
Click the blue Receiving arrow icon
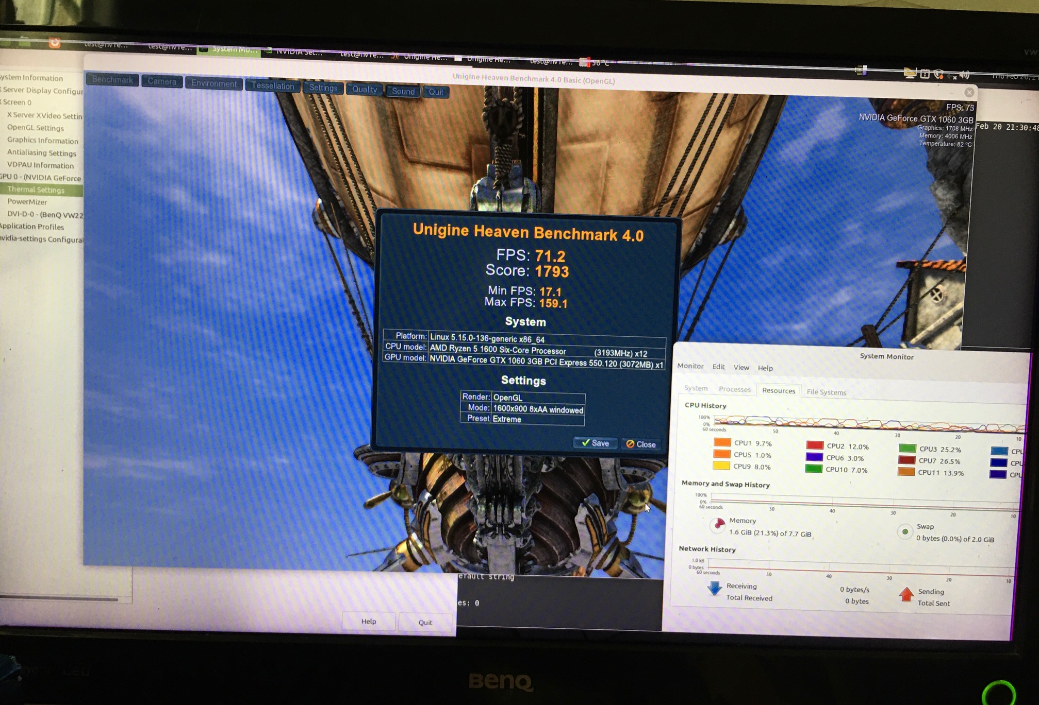[715, 589]
